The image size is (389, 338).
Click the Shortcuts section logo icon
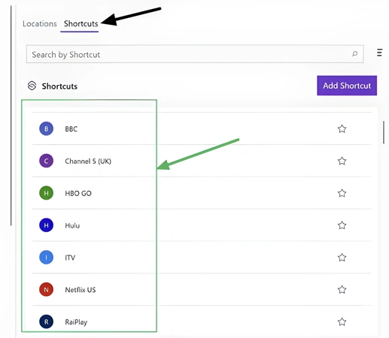pos(32,86)
